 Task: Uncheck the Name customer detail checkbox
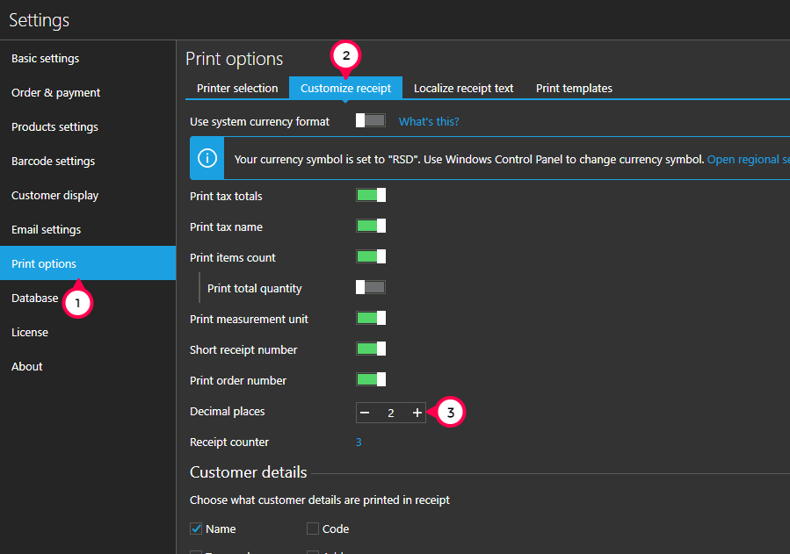[196, 529]
